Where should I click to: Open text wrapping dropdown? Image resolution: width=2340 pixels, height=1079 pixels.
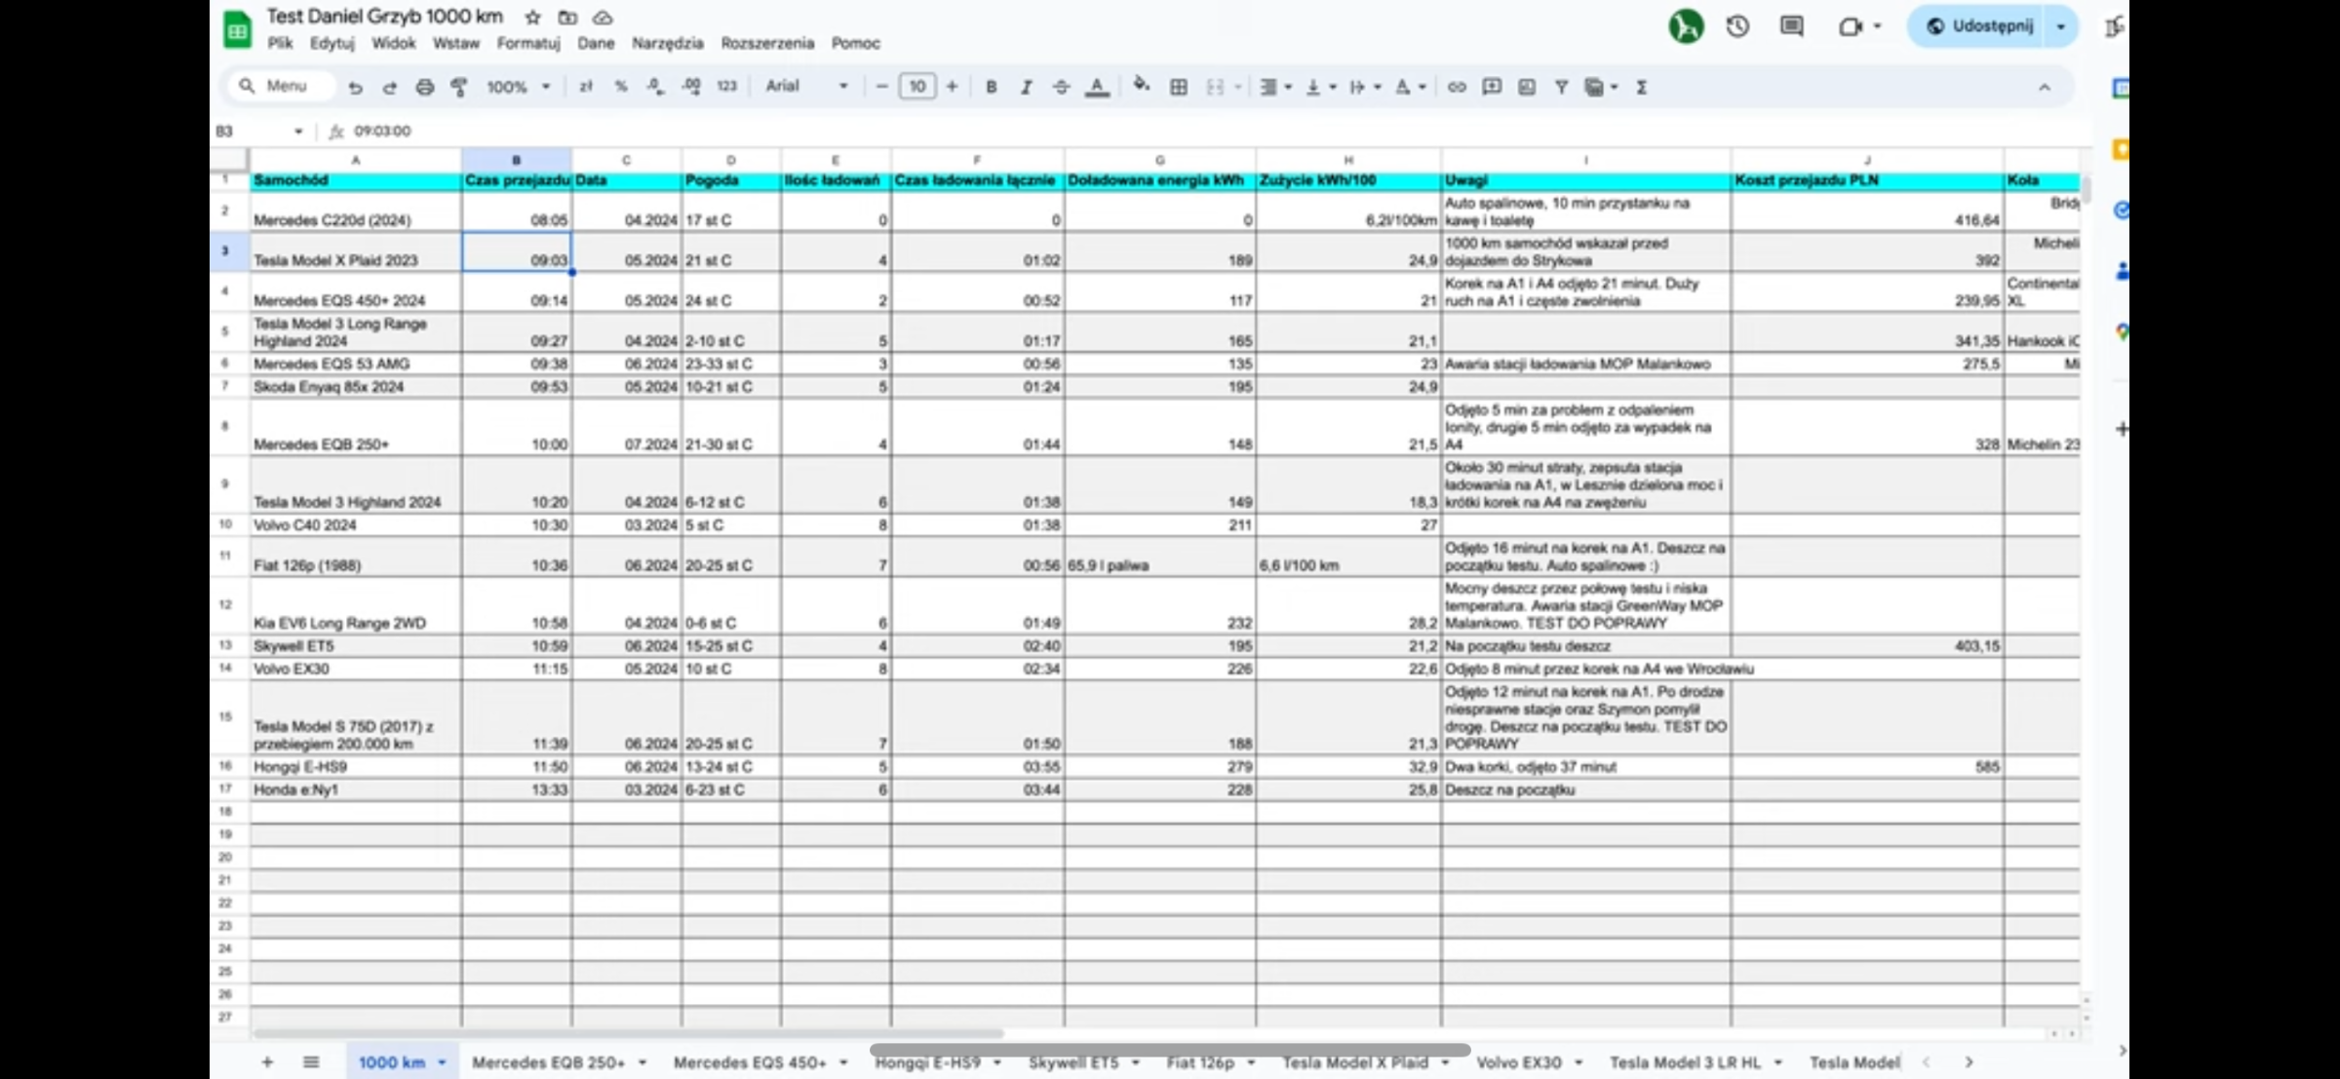point(1364,87)
